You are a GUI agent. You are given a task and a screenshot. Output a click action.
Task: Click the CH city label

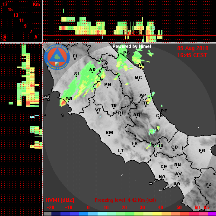[159, 116]
